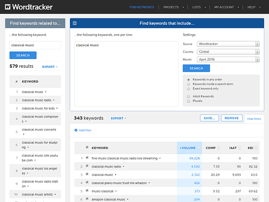269x202 pixels.
Task: Open the Source dropdown
Action: (x=228, y=44)
